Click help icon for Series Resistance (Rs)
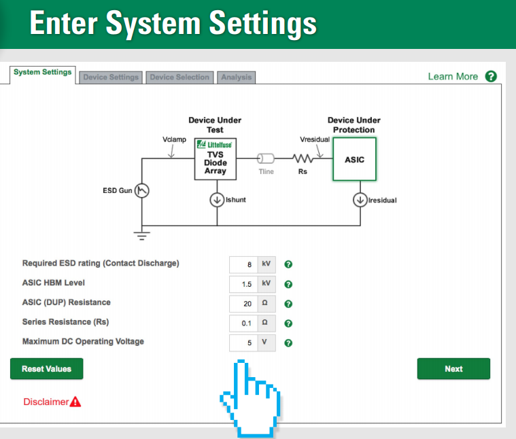Screen dimensions: 516x439 [288, 323]
